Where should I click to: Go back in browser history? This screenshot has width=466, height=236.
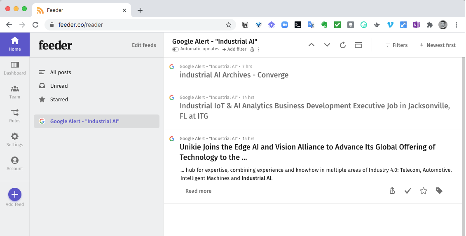tap(9, 25)
